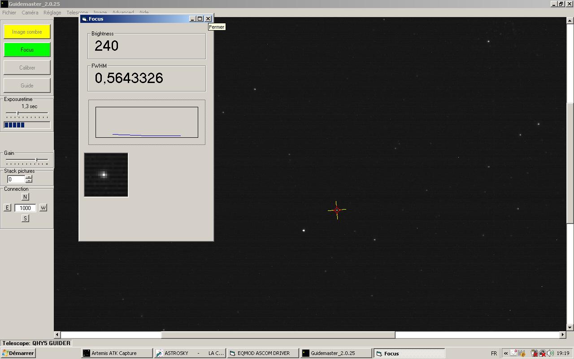574x359 pixels.
Task: Click the disconnected network monitors tray icon
Action: [542, 353]
